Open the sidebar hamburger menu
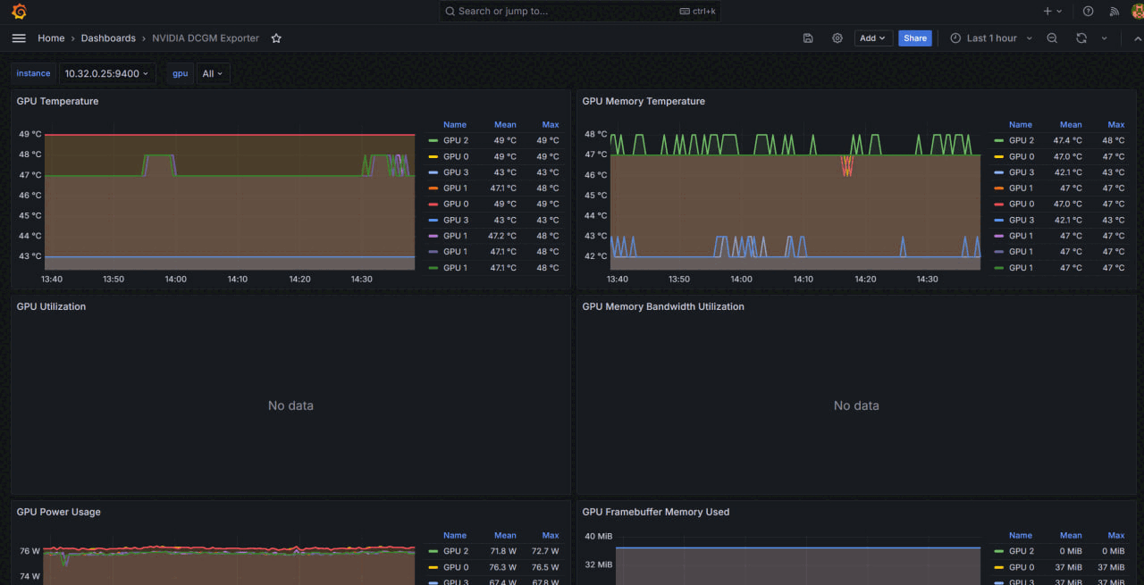This screenshot has width=1144, height=585. (x=19, y=38)
